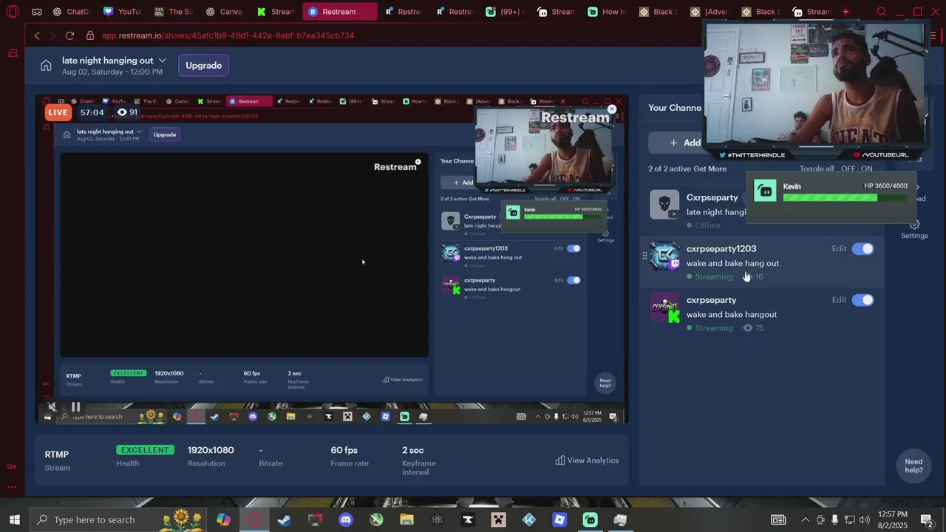Switch to the "How to" browser tab
This screenshot has width=946, height=532.
(608, 12)
